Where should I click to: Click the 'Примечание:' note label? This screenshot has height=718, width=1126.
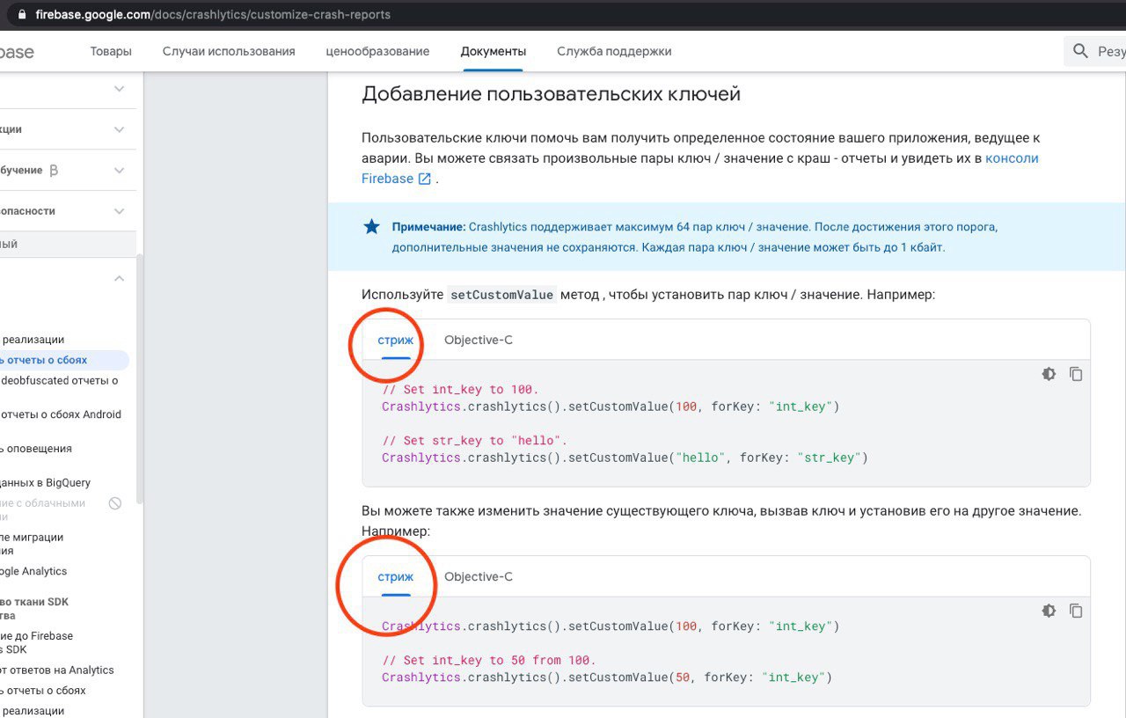pyautogui.click(x=428, y=227)
